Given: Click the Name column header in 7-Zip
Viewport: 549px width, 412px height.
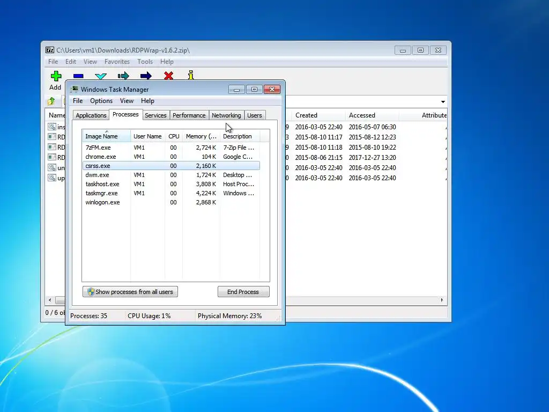Looking at the screenshot, I should (x=56, y=115).
